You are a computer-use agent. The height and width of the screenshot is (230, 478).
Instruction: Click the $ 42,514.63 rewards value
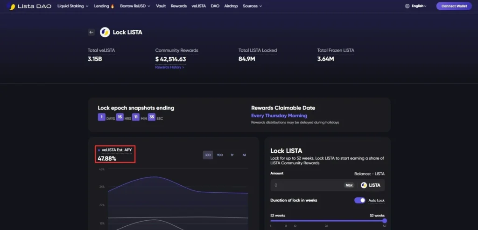pos(170,59)
